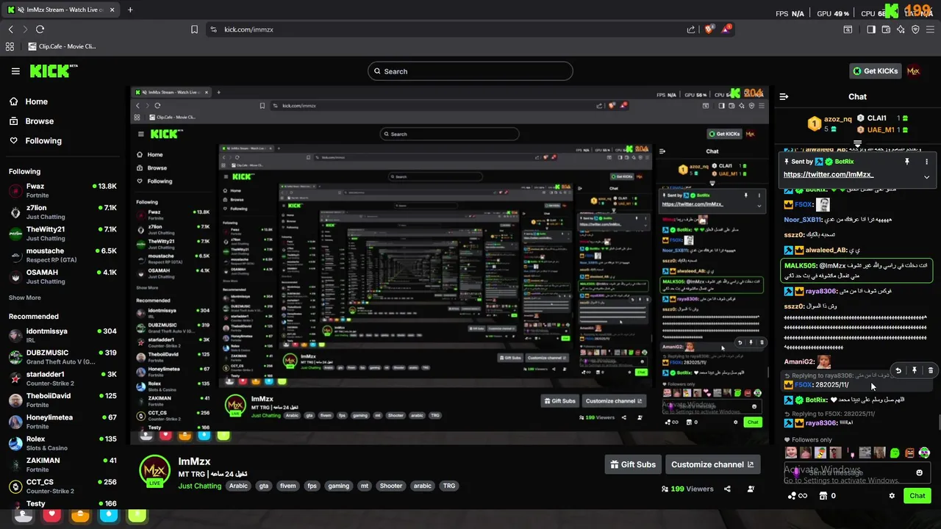941x529 pixels.
Task: Open idontmissya recommended channel
Action: pyautogui.click(x=62, y=335)
